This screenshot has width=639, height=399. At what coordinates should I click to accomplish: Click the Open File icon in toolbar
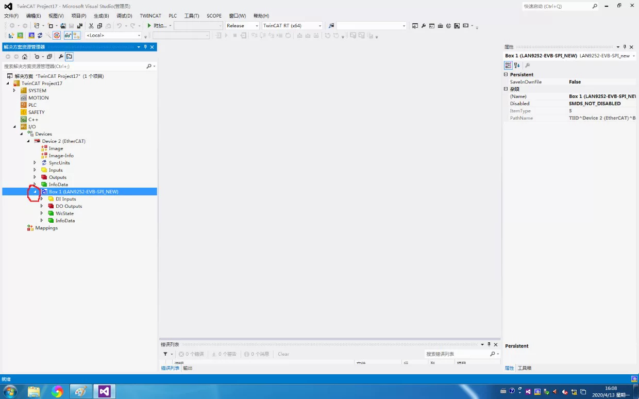click(x=63, y=26)
